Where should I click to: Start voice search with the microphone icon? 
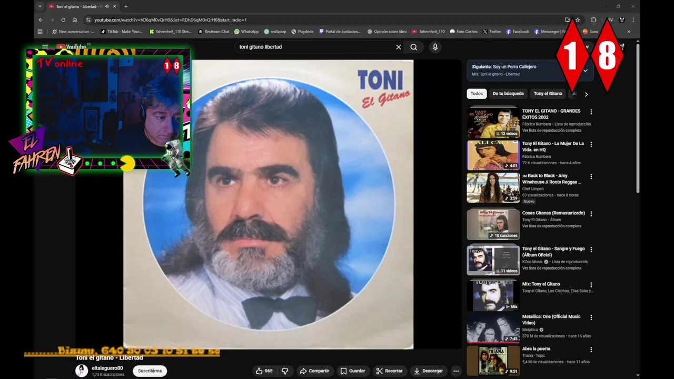coord(435,47)
